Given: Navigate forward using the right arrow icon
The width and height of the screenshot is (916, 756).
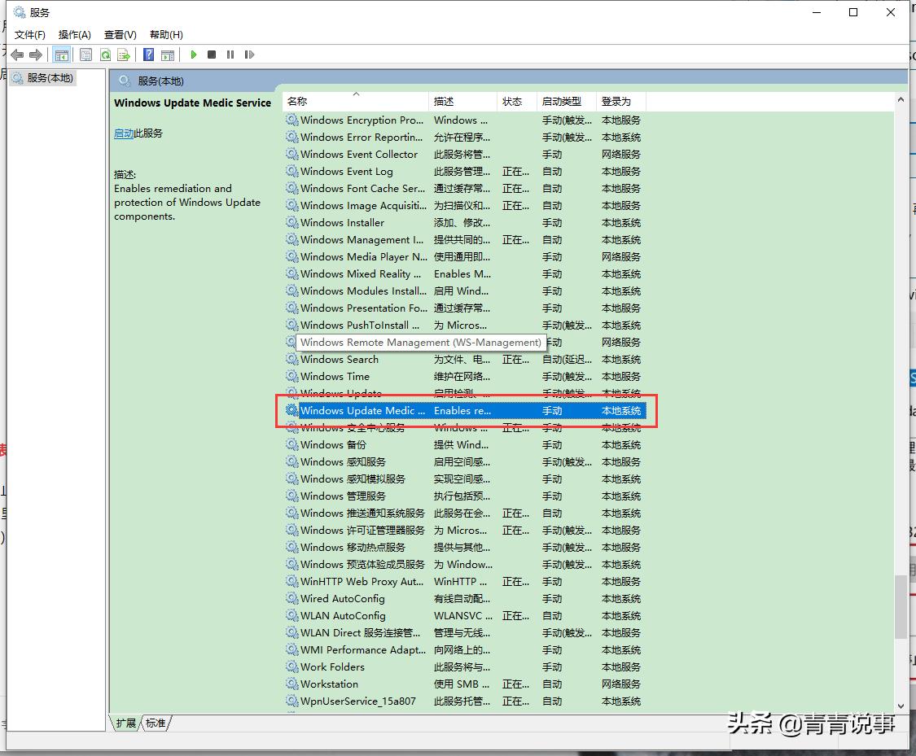Looking at the screenshot, I should [36, 55].
